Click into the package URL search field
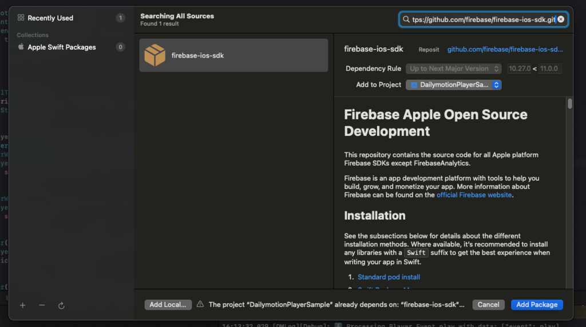This screenshot has width=586, height=327. point(484,19)
